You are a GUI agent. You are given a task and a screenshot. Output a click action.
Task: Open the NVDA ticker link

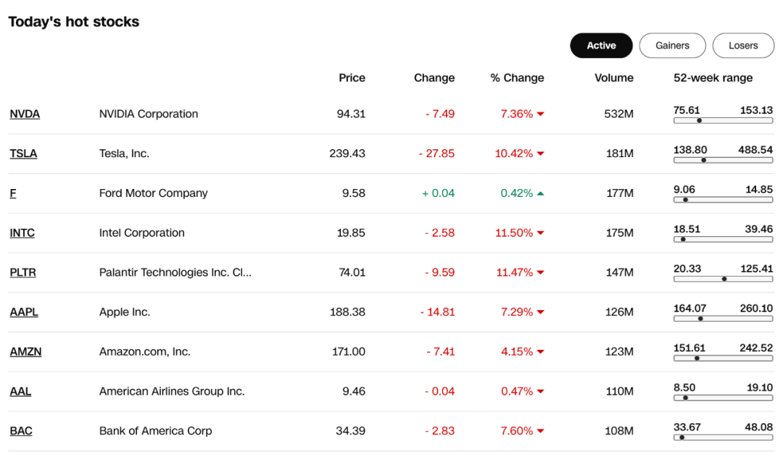(25, 114)
